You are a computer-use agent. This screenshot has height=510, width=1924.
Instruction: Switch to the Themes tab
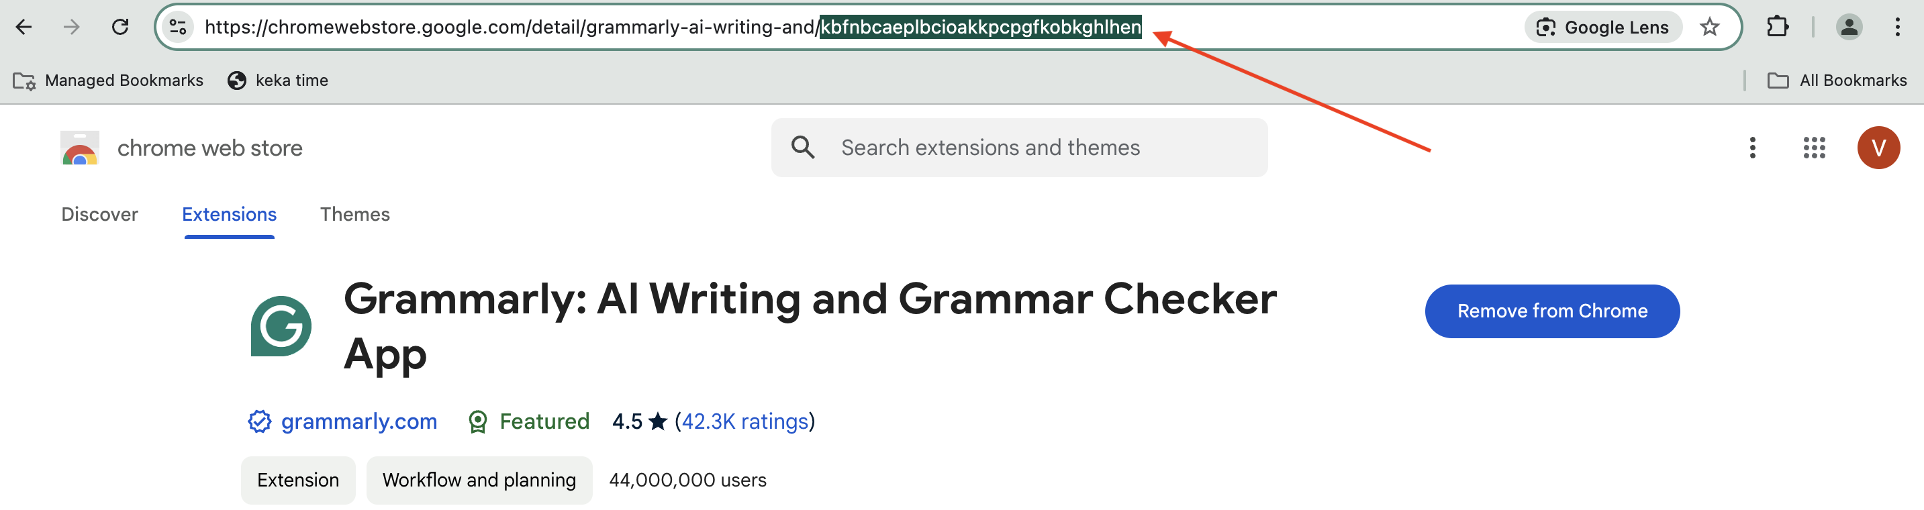click(354, 215)
